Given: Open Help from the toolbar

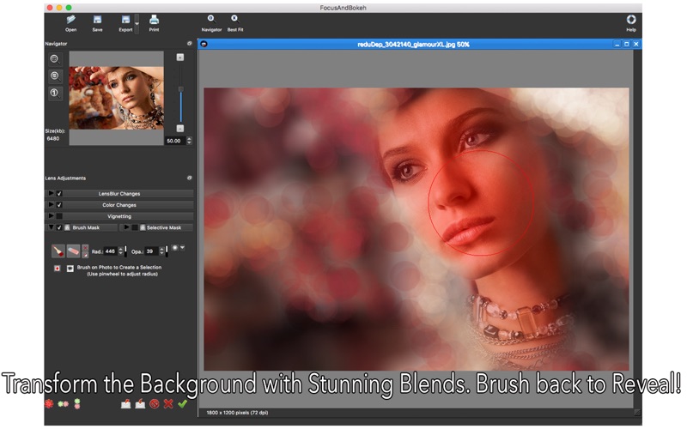Looking at the screenshot, I should (631, 23).
